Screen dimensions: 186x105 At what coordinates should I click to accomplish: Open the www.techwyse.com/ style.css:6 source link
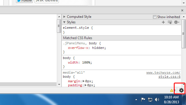click(x=163, y=75)
